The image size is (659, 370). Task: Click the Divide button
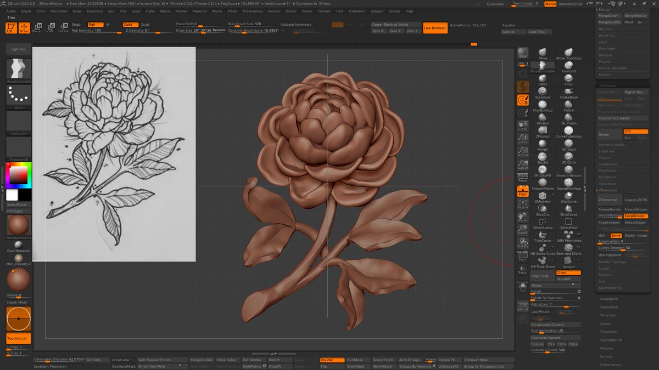610,134
